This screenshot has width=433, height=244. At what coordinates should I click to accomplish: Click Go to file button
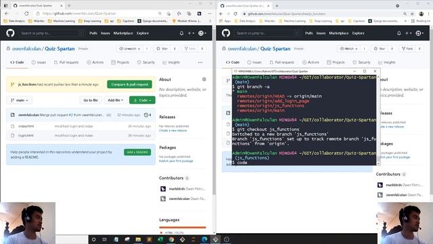tap(91, 100)
